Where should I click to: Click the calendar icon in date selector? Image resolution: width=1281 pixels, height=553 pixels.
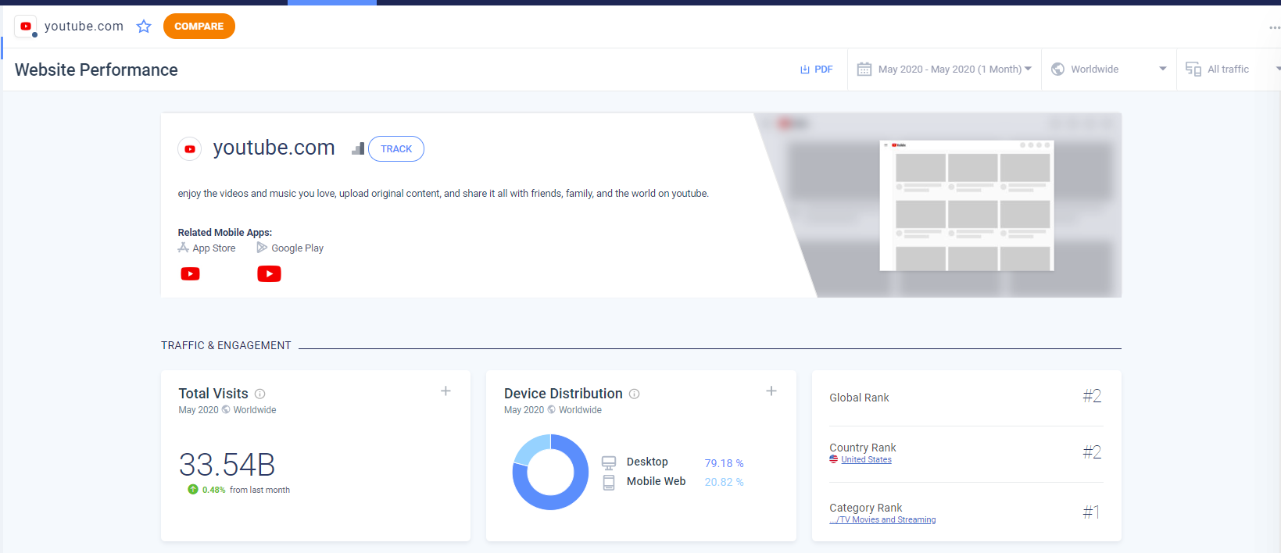click(864, 70)
